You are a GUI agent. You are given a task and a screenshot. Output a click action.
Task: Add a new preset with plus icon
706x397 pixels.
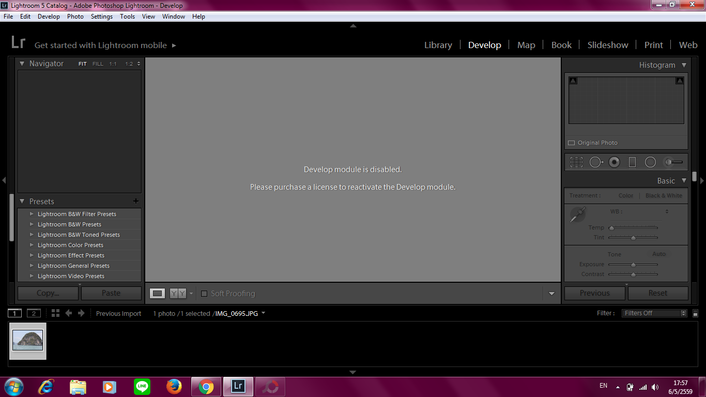pos(136,201)
